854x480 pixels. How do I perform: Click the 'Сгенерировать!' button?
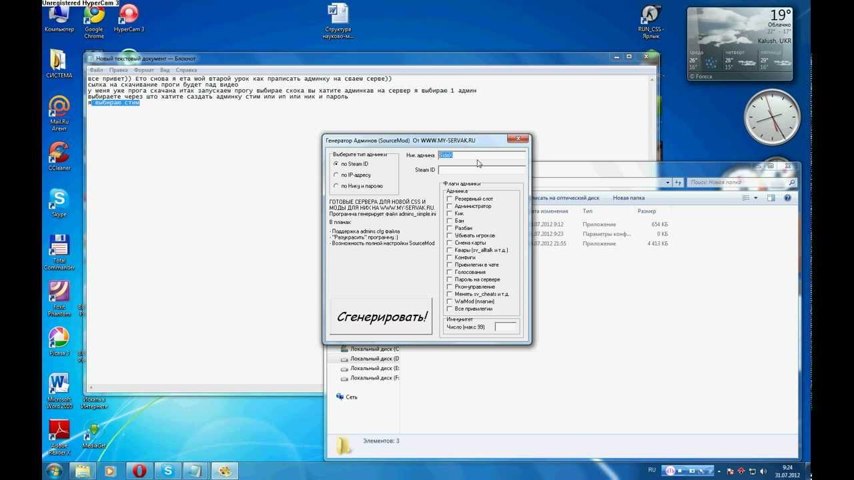[x=382, y=316]
